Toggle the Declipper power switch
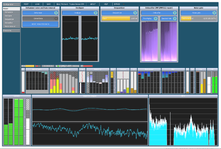Screen dimensions: 221x149 (96, 13)
